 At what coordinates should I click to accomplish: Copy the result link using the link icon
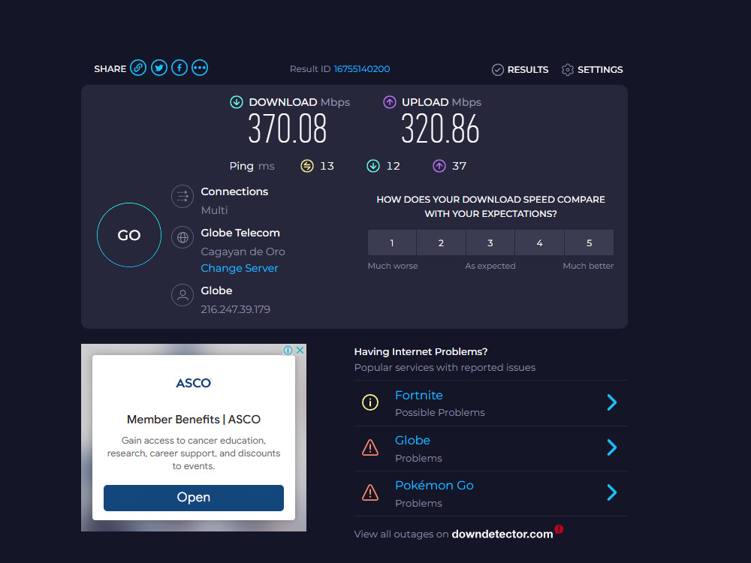click(x=138, y=68)
